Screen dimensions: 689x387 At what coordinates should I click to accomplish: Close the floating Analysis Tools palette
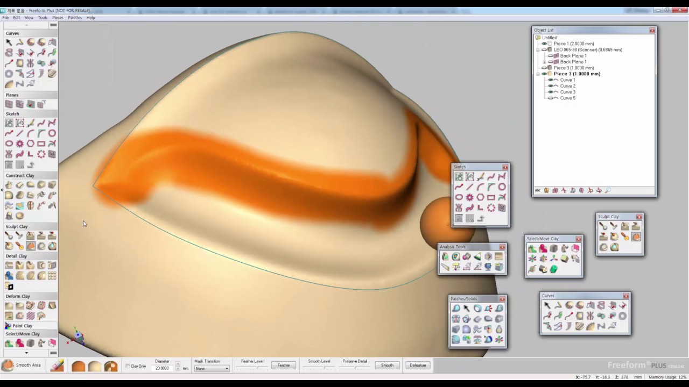point(502,247)
